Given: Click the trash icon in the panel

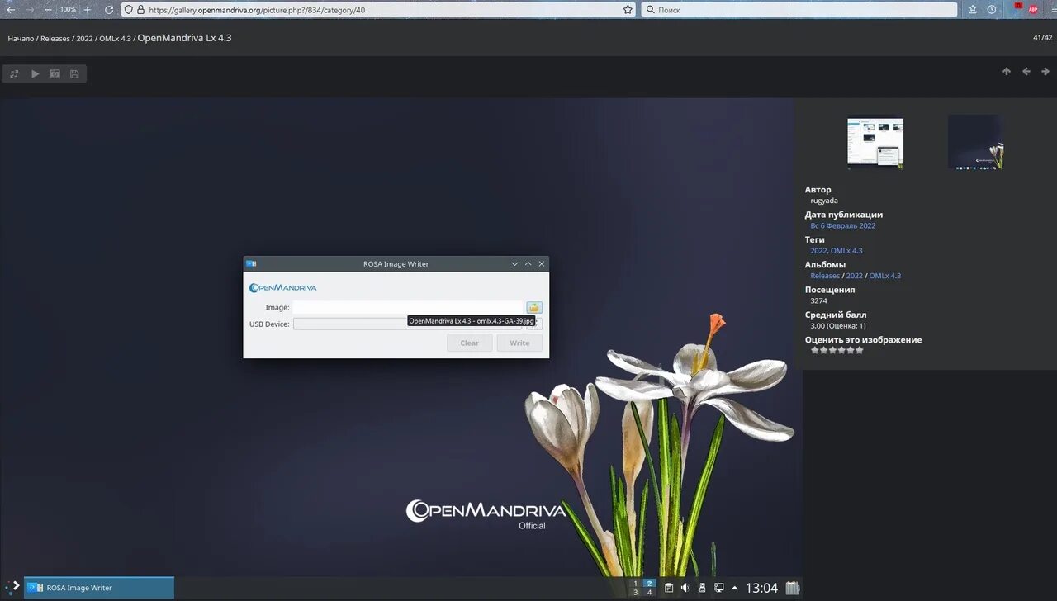Looking at the screenshot, I should (793, 588).
